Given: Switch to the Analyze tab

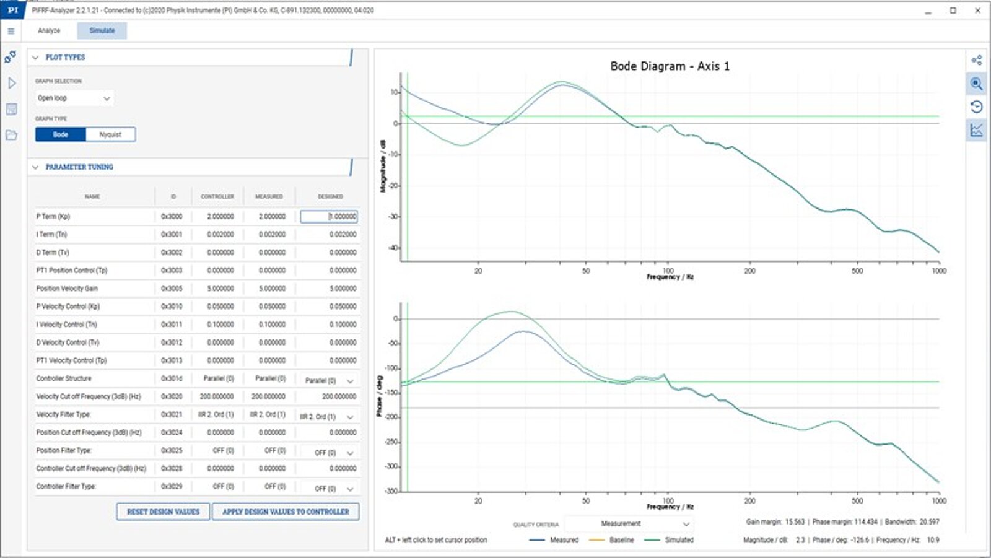Looking at the screenshot, I should (49, 30).
